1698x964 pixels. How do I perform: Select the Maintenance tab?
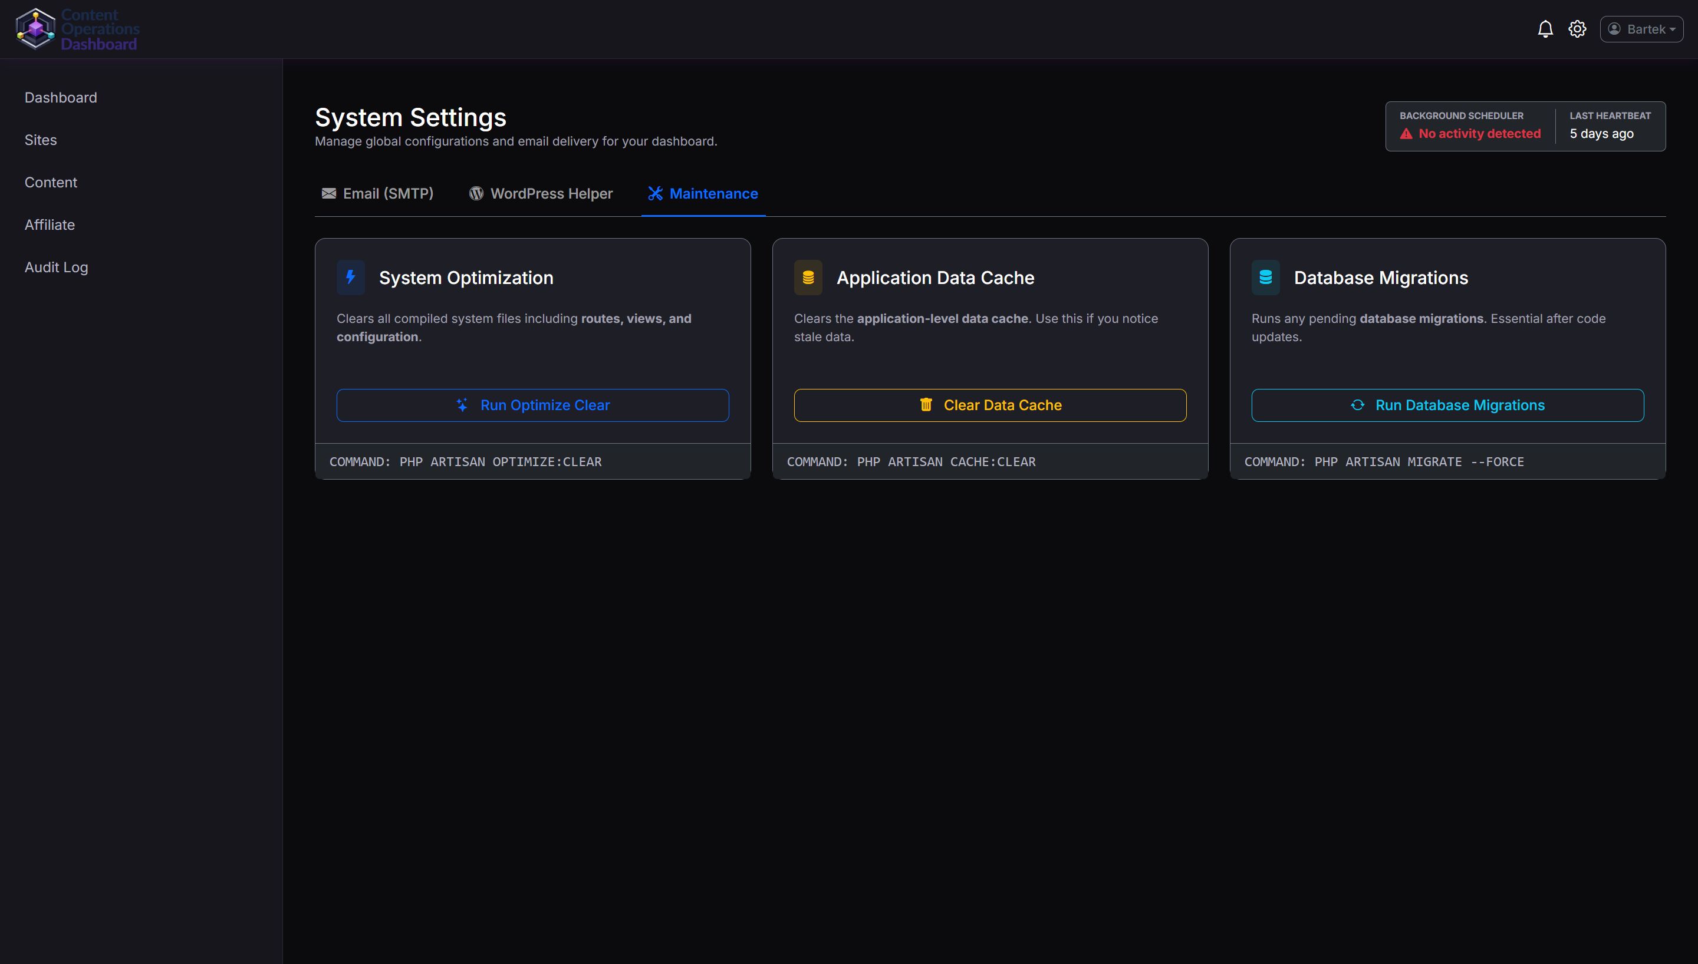click(713, 193)
